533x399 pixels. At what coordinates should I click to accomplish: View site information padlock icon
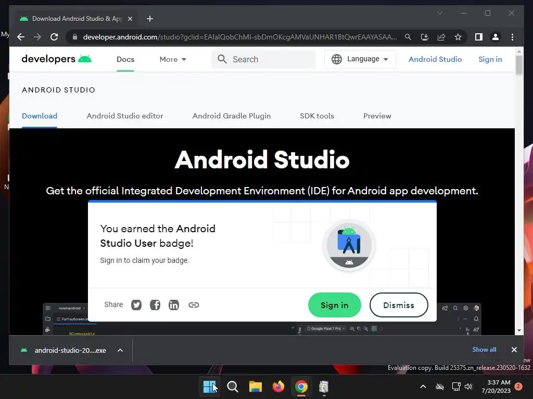point(75,37)
